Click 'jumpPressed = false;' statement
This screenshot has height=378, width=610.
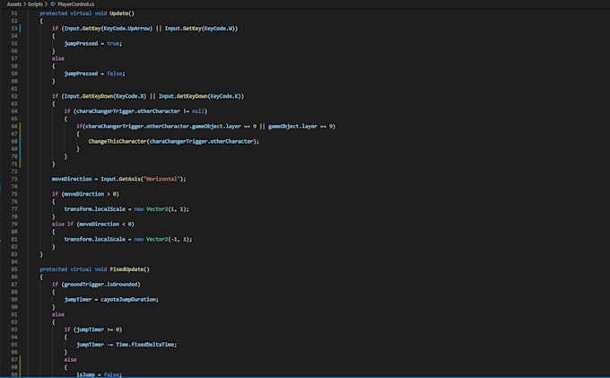point(94,74)
